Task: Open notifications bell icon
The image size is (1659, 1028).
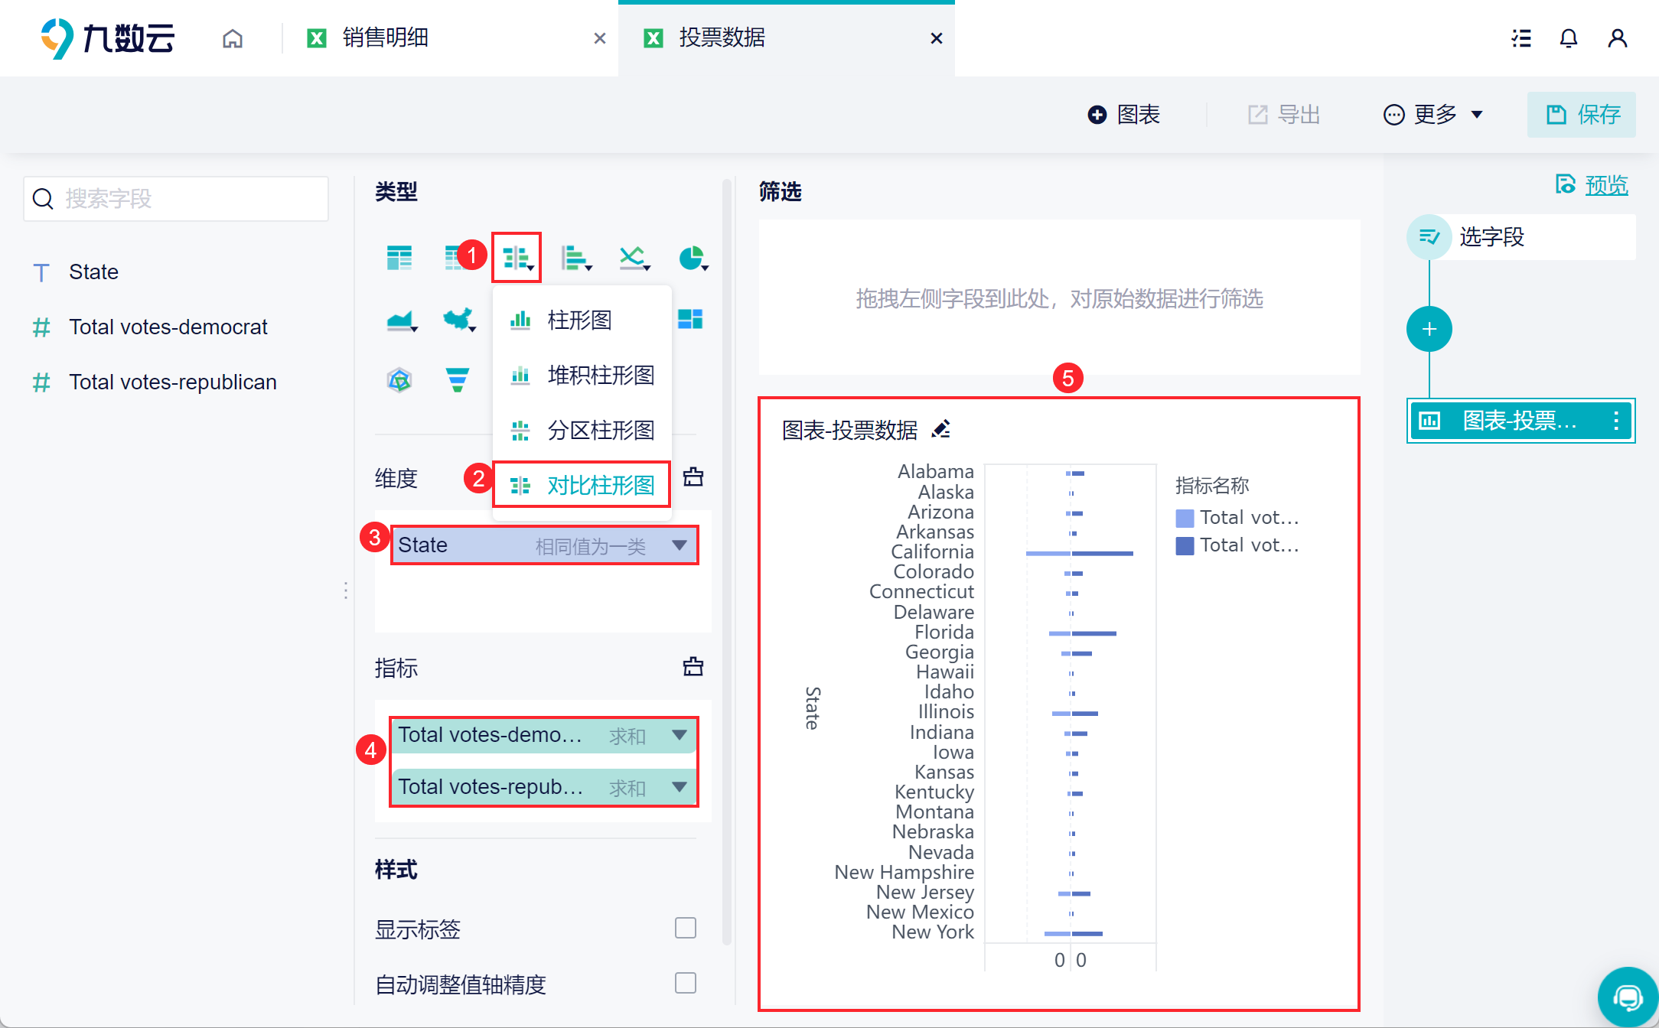Action: [x=1568, y=38]
